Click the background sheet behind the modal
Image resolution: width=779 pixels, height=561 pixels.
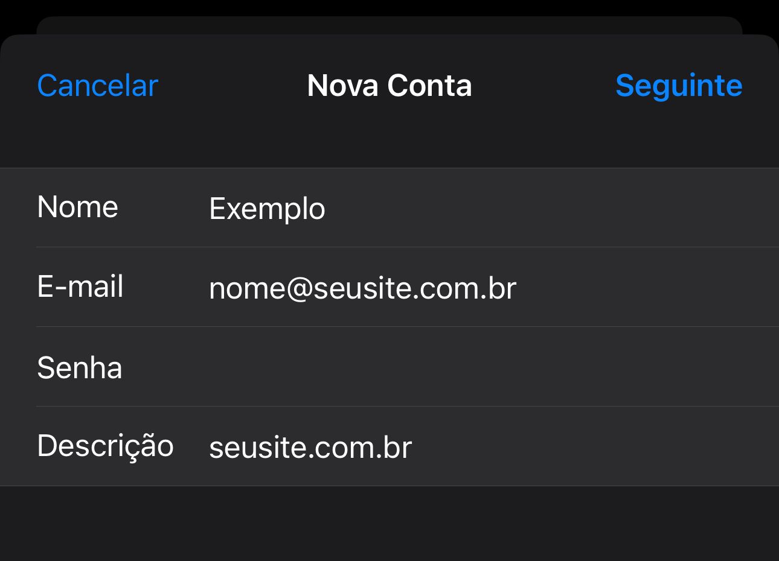[x=389, y=25]
